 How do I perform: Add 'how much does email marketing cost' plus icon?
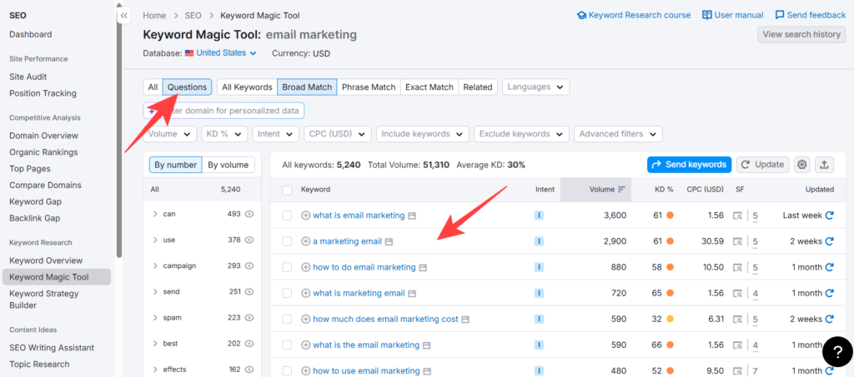coord(305,320)
